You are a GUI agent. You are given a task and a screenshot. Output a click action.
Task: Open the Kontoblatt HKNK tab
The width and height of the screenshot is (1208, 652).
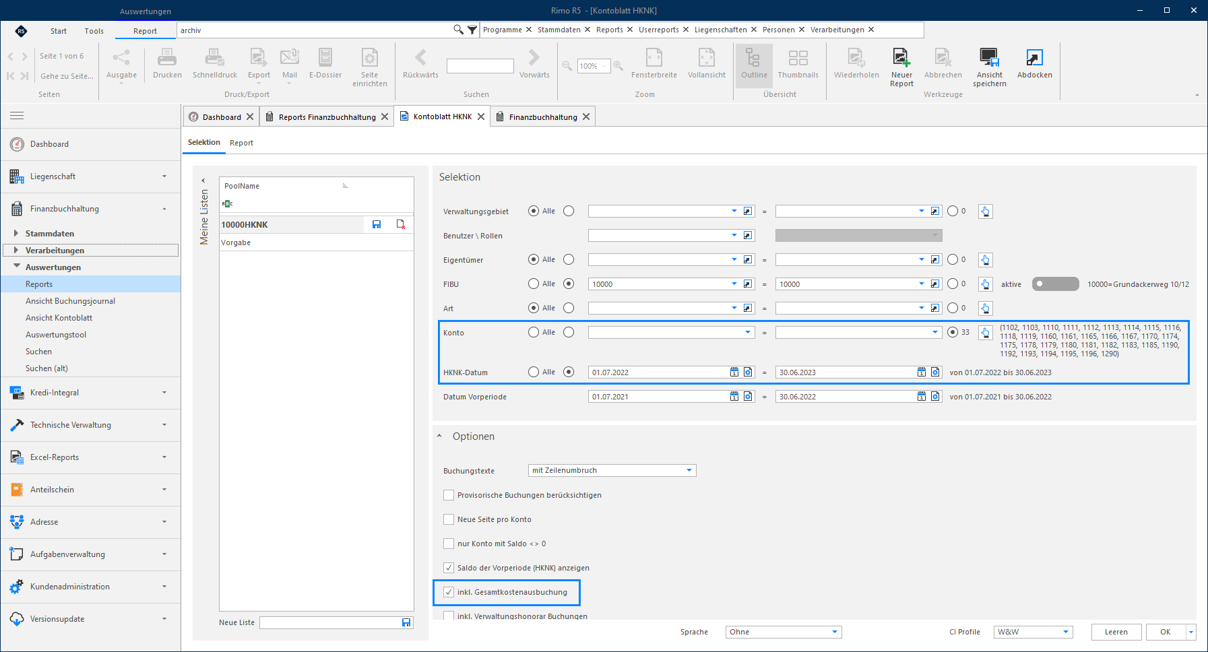443,117
